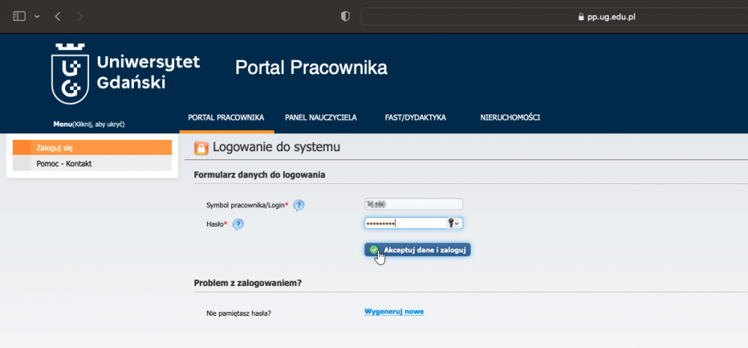Viewport: 748px width, 348px height.
Task: Click the browser forward arrow
Action: (x=80, y=16)
